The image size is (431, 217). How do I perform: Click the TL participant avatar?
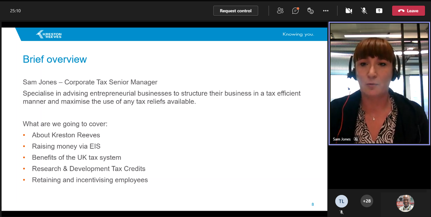(342, 201)
